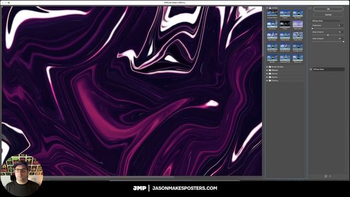The image size is (350, 197).
Task: Select the Rough Pastels filter thumbnail
Action: [x=285, y=47]
